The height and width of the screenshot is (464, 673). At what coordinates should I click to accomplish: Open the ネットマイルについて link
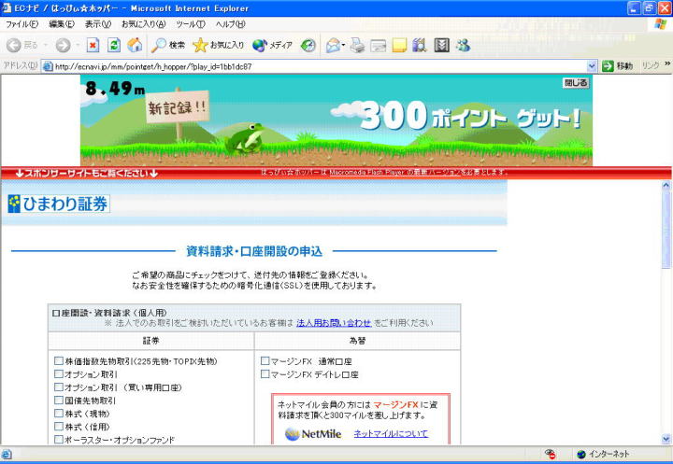[391, 433]
